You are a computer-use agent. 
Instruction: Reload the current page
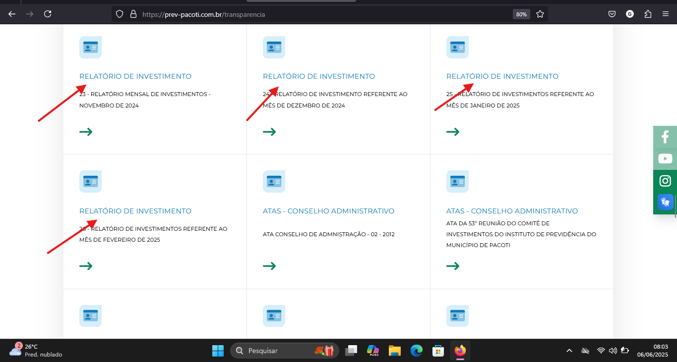click(x=48, y=14)
